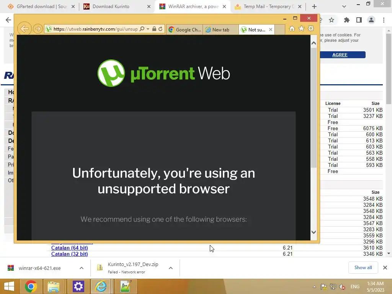Image resolution: width=392 pixels, height=294 pixels.
Task: Click the '3501 KB' size cell
Action: coord(373,110)
